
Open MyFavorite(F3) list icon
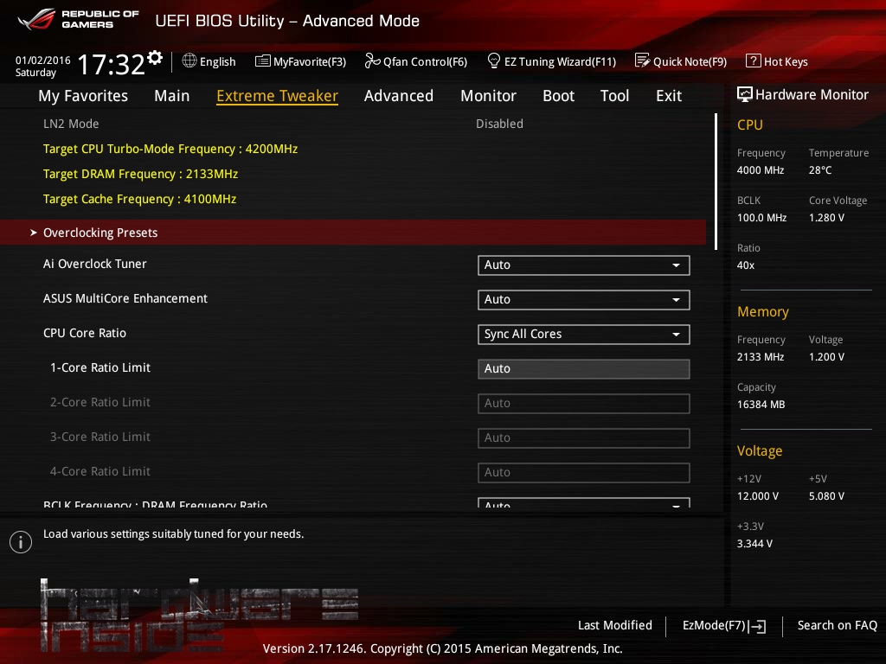pos(263,61)
